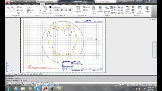
Task: Switch to the Parametric ribbon tab
Action: [35, 4]
